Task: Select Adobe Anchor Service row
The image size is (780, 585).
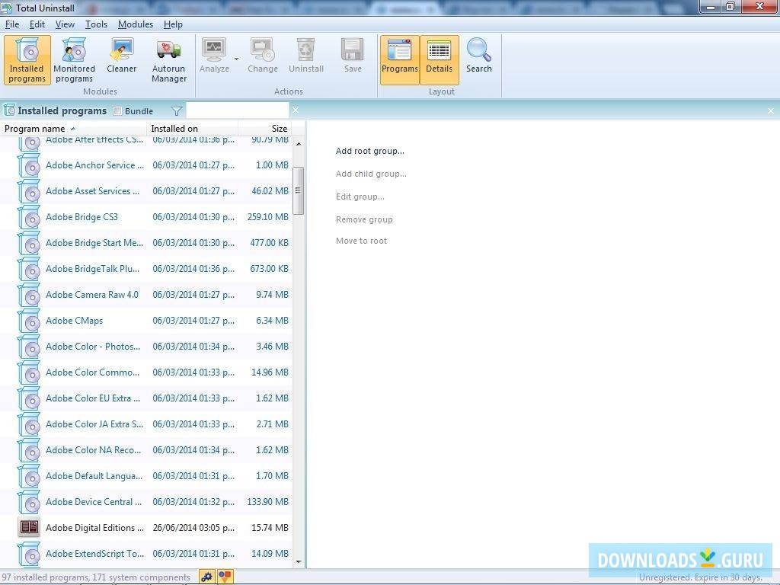Action: coord(146,165)
